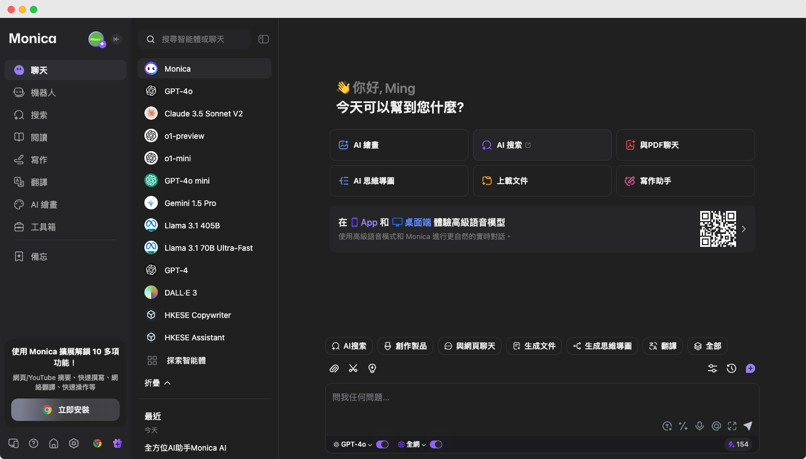Collapse the bot list with 折疊
This screenshot has height=459, width=806.
(x=157, y=383)
